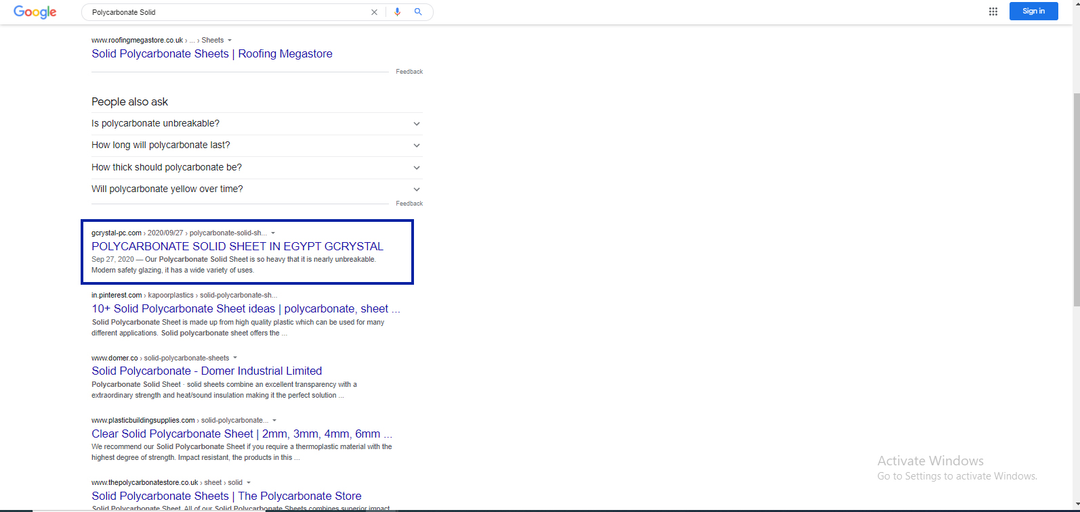Image resolution: width=1080 pixels, height=512 pixels.
Task: Click Feedback below the People also ask box
Action: pos(409,204)
